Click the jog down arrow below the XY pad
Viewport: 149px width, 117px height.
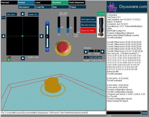(x=23, y=58)
